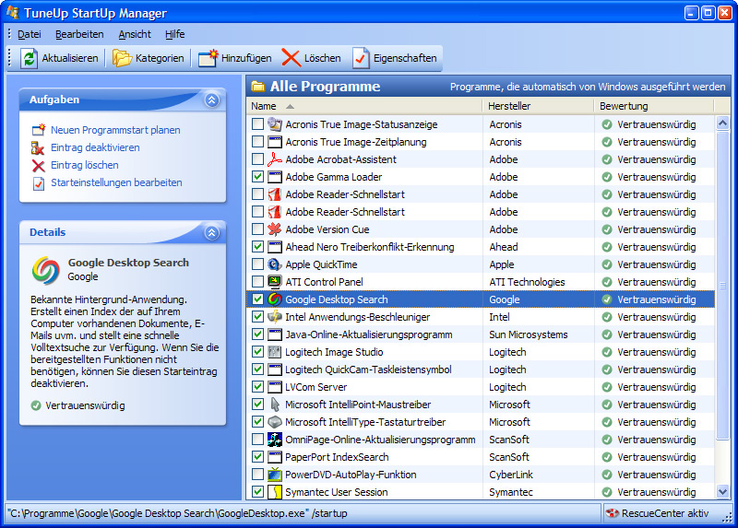Click the green trust icon on Acronis True Image-Zeitplanung row

click(607, 142)
